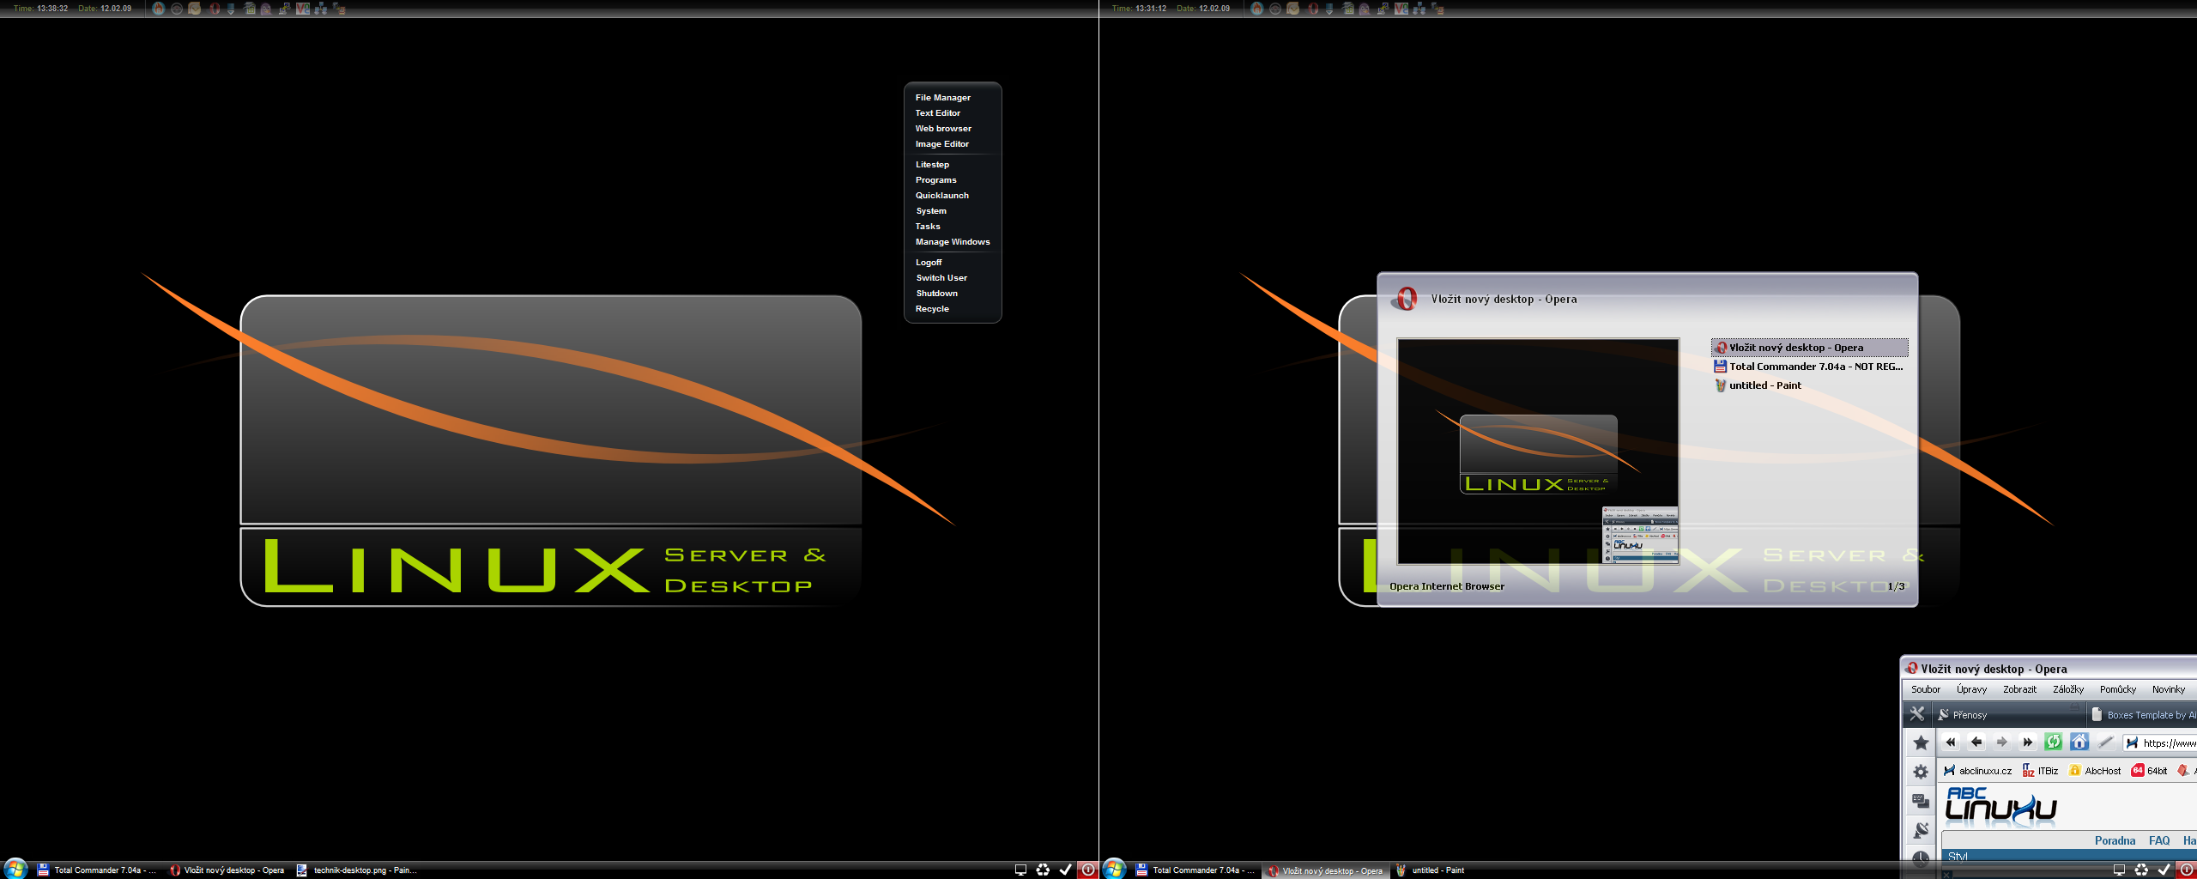This screenshot has height=879, width=2197.
Task: Choose File Manager in the popup menu
Action: 943,98
